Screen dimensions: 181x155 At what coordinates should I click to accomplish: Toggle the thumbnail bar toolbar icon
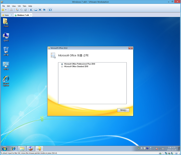click(x=36, y=10)
